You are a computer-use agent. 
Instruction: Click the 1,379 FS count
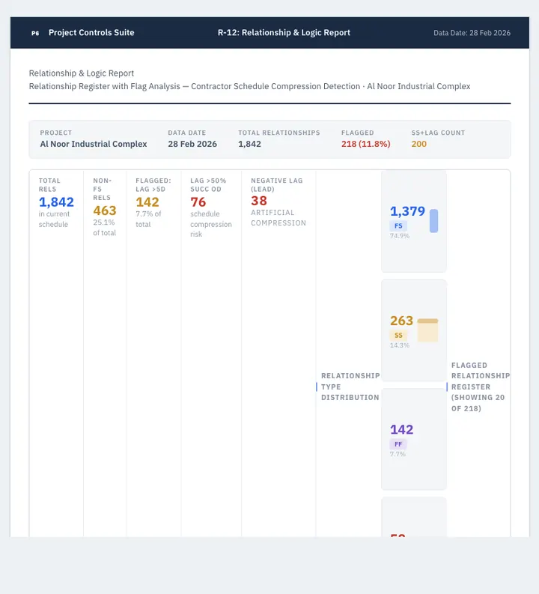[x=407, y=211]
